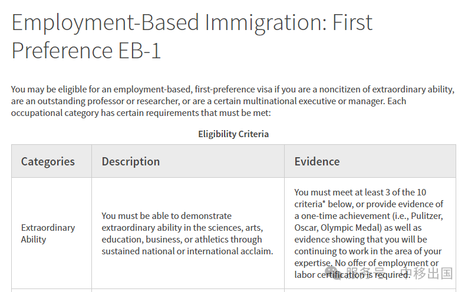Click the 'Eligibility Criteria' table caption
468x292 pixels.
(x=233, y=134)
